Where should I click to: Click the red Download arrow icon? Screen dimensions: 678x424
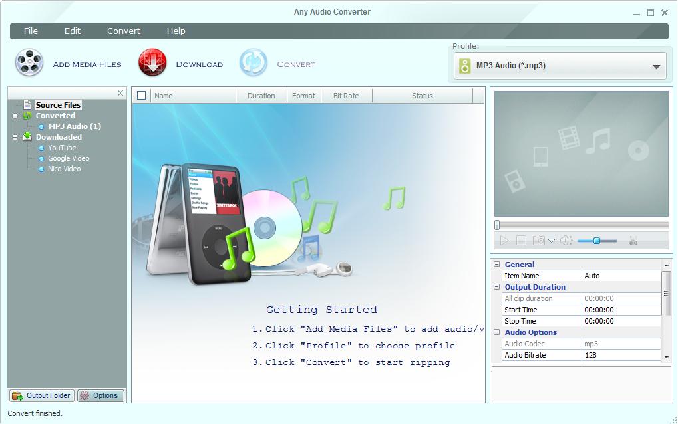pyautogui.click(x=152, y=62)
